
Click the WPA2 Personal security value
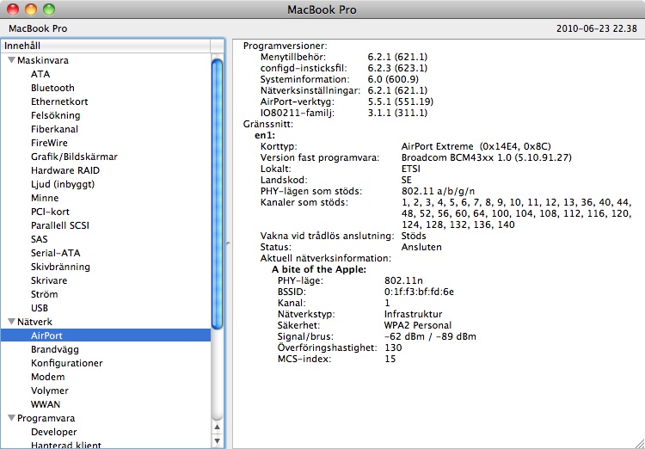coord(417,325)
